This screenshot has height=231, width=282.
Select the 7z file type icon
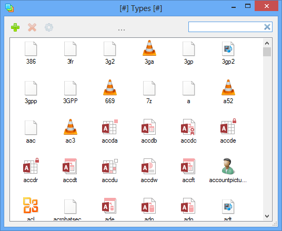click(149, 88)
